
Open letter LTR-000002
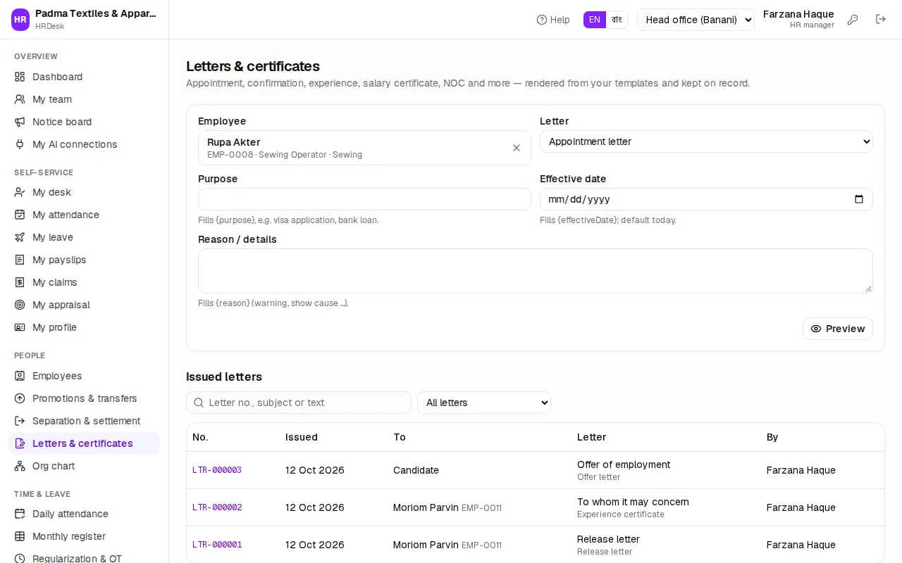[x=217, y=507]
